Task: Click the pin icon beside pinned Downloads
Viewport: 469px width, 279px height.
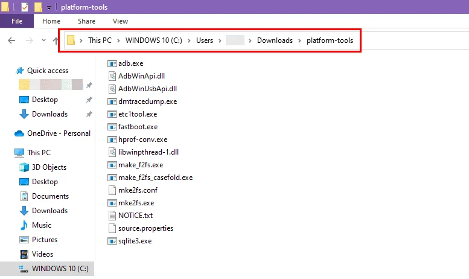Action: coord(89,114)
